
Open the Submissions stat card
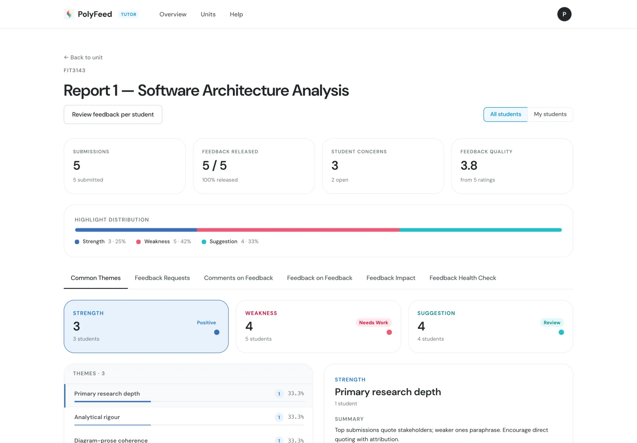(125, 166)
